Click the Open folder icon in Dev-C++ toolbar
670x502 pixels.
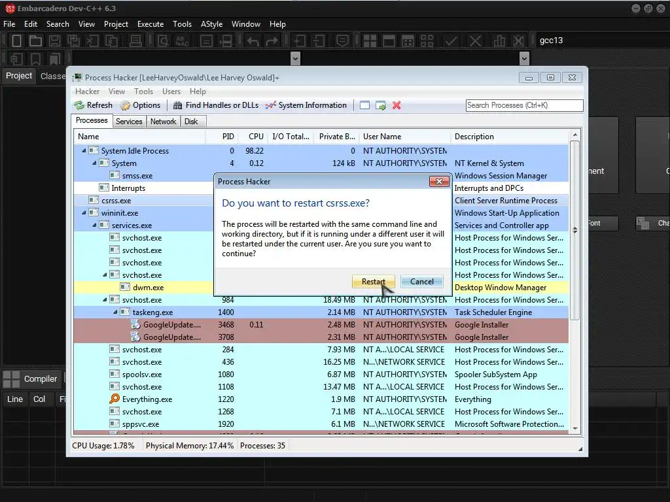[35, 41]
